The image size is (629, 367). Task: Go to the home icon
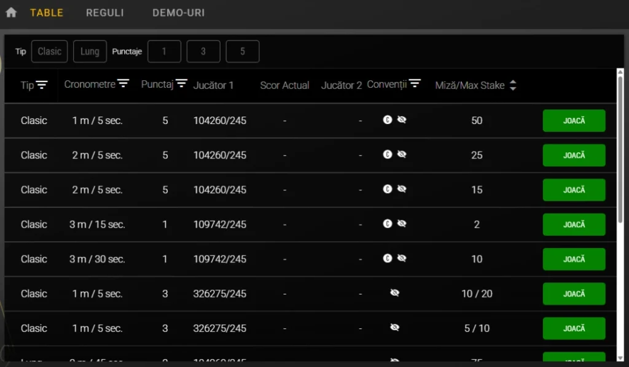coord(11,12)
